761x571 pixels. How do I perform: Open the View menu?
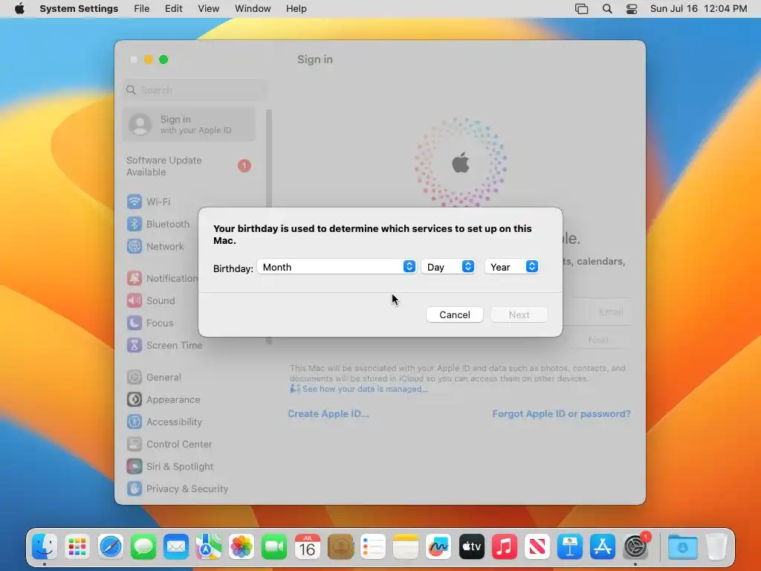(208, 9)
